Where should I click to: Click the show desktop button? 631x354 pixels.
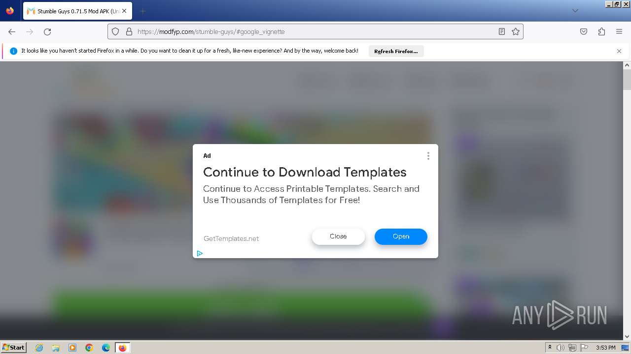pyautogui.click(x=626, y=348)
